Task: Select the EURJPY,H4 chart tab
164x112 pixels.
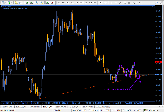Action: click(x=48, y=107)
